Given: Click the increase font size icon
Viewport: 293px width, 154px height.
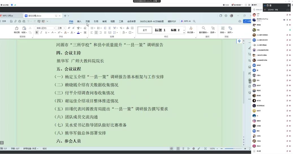Looking at the screenshot, I should 69,28.
